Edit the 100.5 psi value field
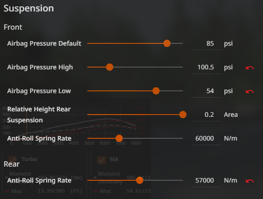The image size is (263, 199). tap(206, 67)
